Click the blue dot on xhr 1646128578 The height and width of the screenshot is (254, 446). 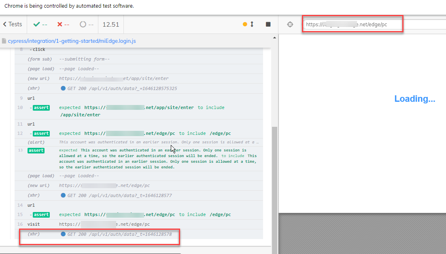pyautogui.click(x=63, y=234)
